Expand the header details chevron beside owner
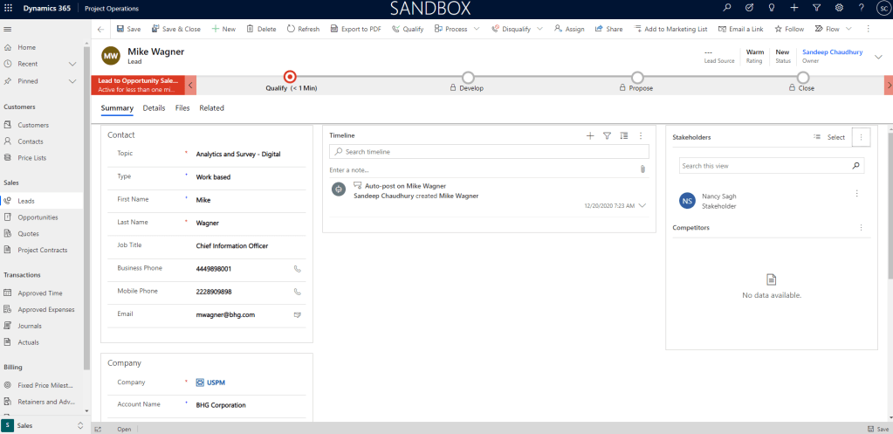 878,55
